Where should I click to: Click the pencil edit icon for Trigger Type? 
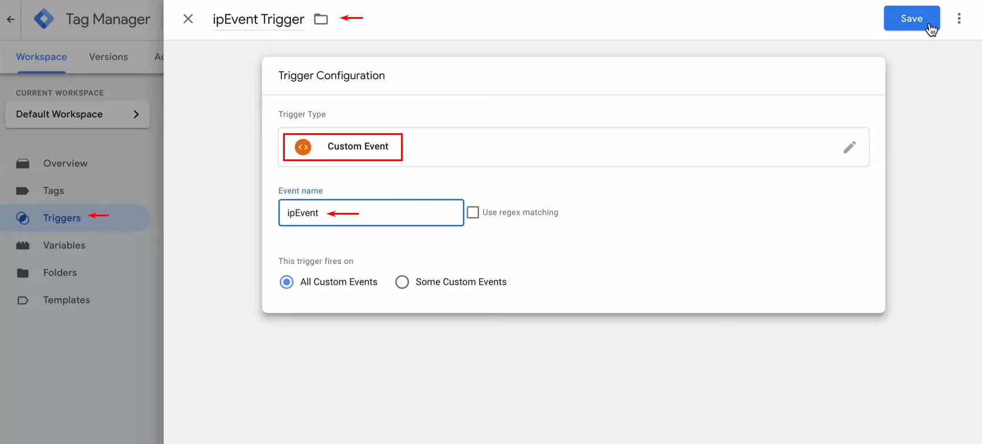point(849,147)
